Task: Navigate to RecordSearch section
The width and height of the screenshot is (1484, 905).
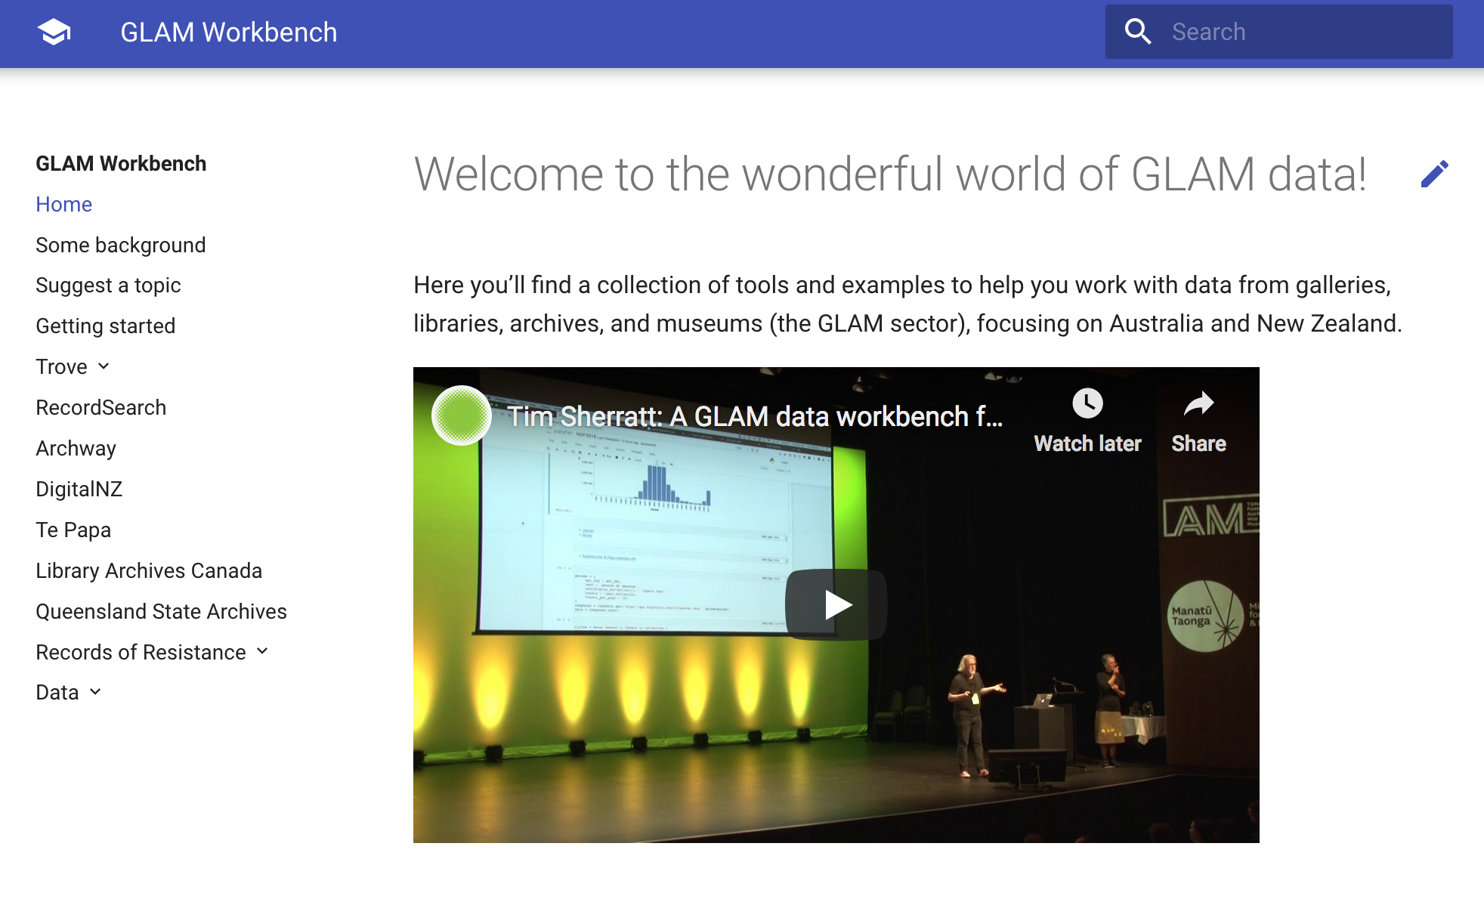Action: point(100,407)
